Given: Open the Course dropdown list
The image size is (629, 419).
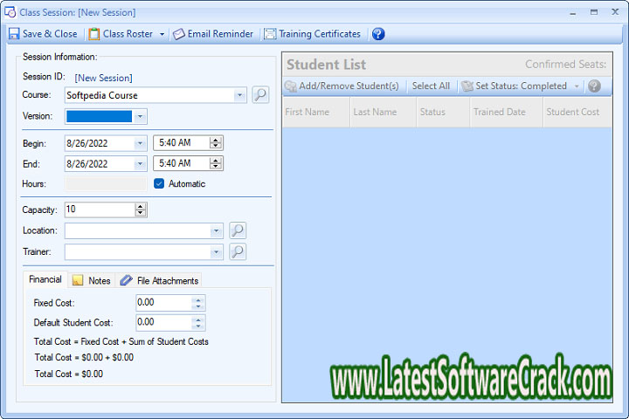Looking at the screenshot, I should pos(239,95).
